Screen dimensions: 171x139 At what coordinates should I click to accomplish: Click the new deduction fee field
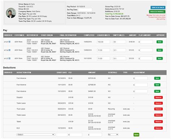click(76, 135)
